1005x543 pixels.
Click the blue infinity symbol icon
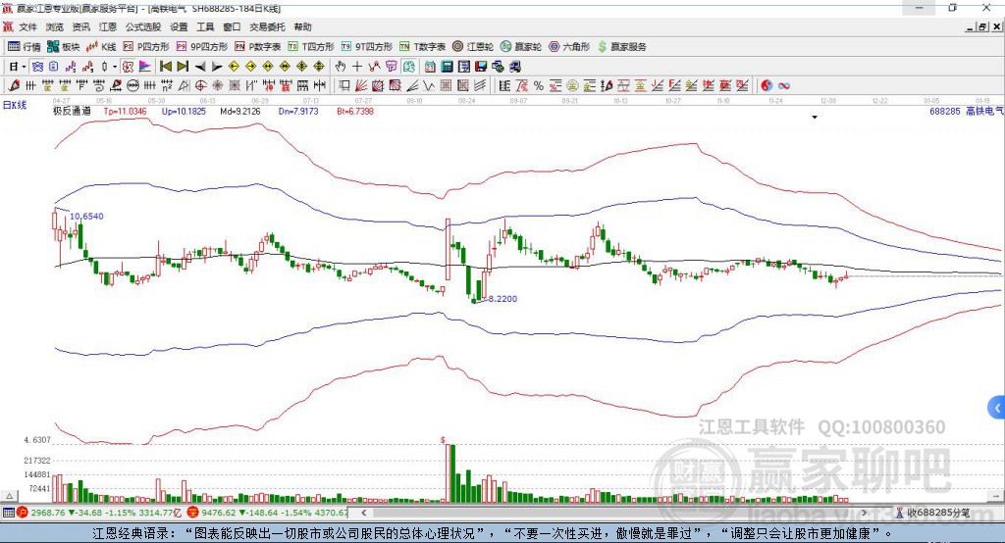click(x=784, y=86)
